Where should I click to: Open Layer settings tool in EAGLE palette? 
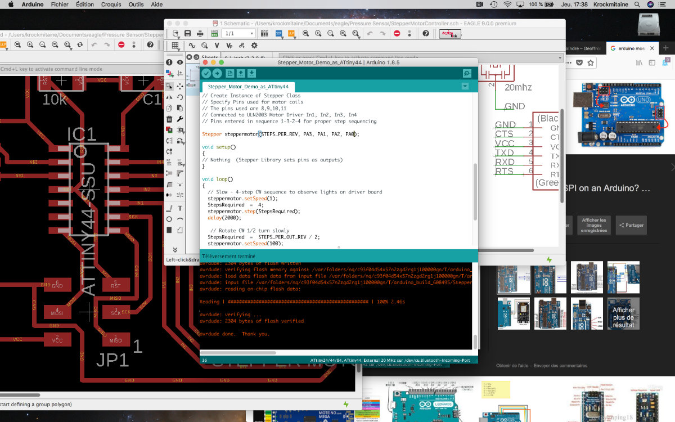click(x=169, y=74)
